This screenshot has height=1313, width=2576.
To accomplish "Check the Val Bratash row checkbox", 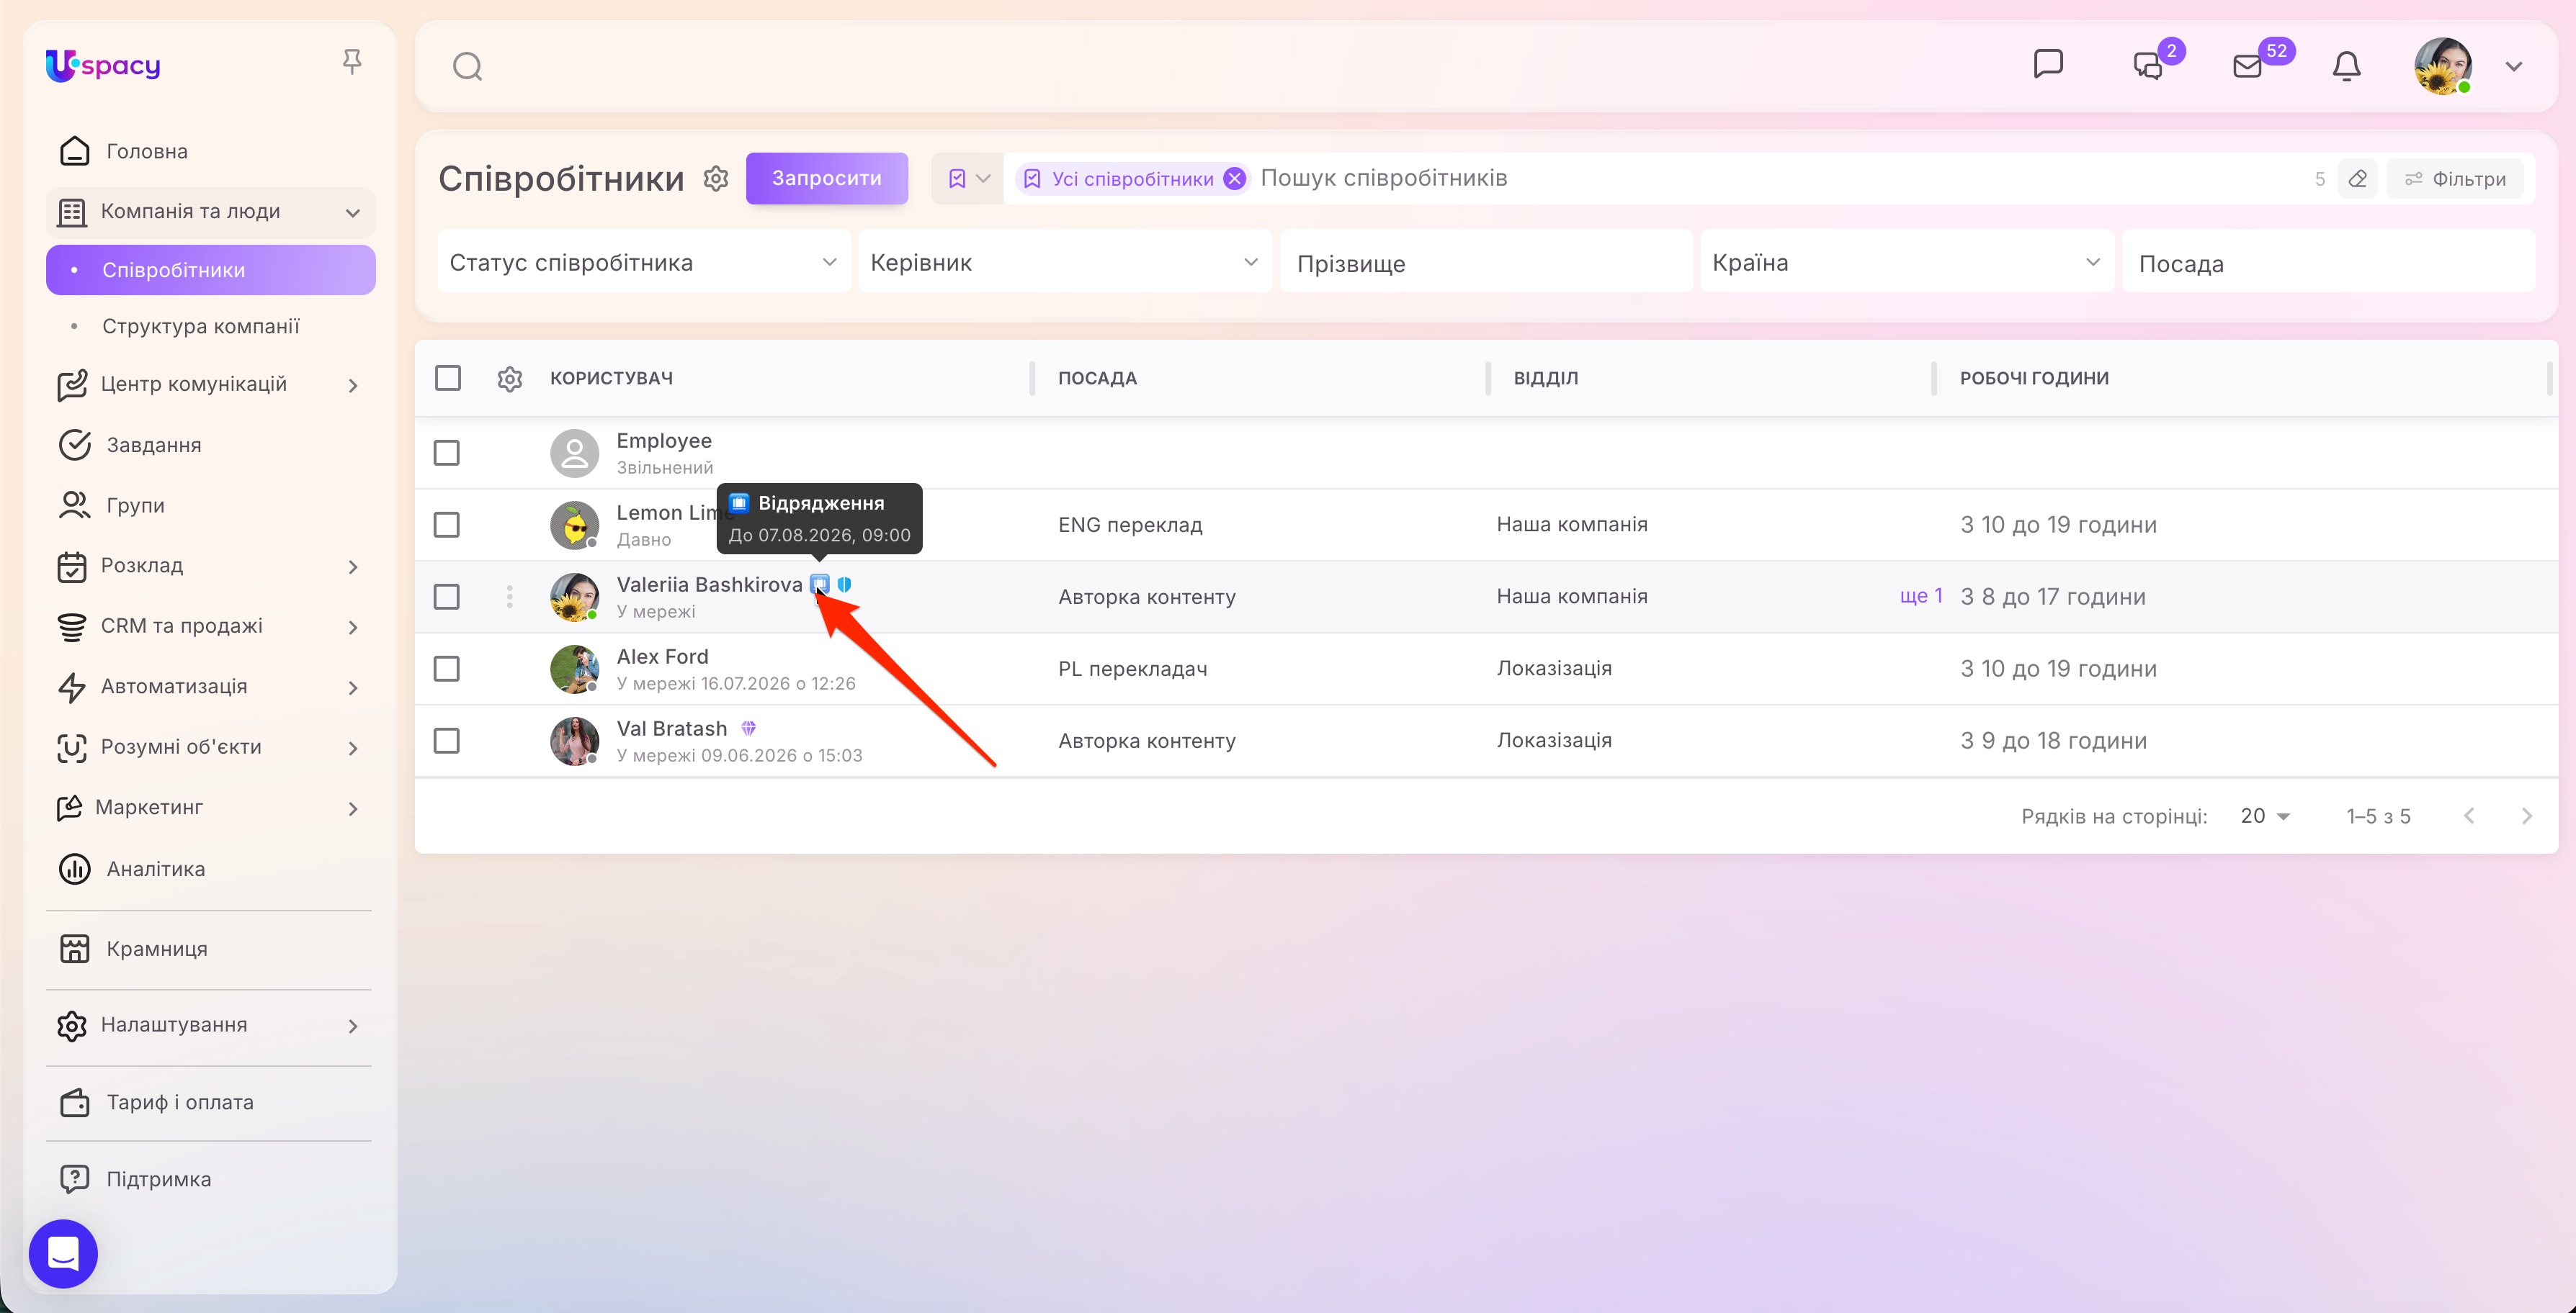I will [447, 741].
